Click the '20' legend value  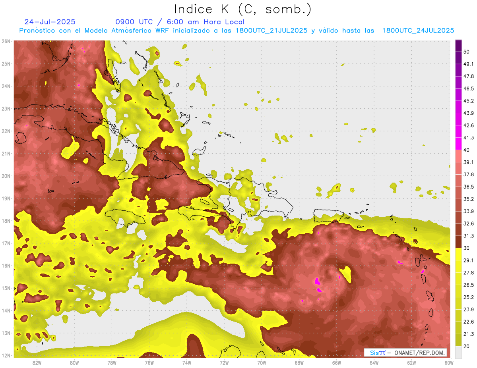[x=467, y=346]
